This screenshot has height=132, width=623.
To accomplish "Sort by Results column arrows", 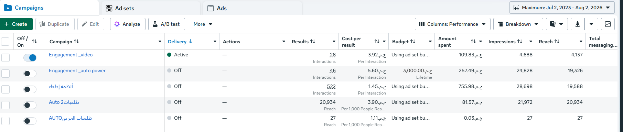I will 313,41.
